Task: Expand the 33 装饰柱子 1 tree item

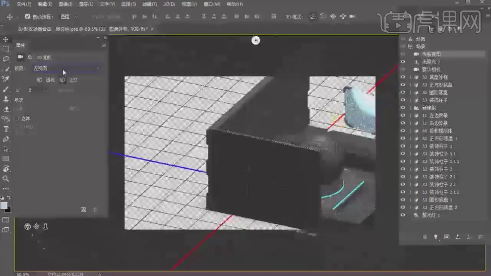Action: (410, 146)
